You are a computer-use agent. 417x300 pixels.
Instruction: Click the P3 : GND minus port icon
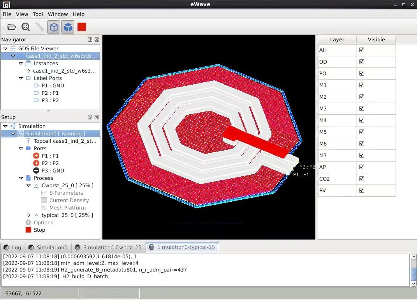(x=36, y=170)
